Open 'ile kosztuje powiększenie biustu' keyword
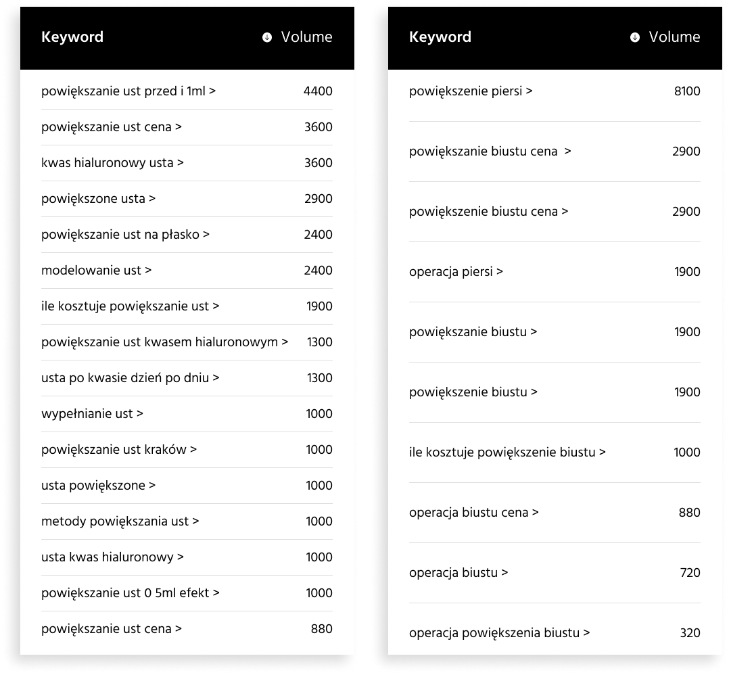Image resolution: width=729 pixels, height=675 pixels. point(507,452)
